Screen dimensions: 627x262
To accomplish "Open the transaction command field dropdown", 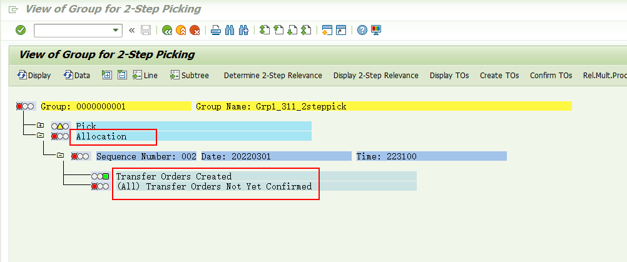I will coord(116,31).
